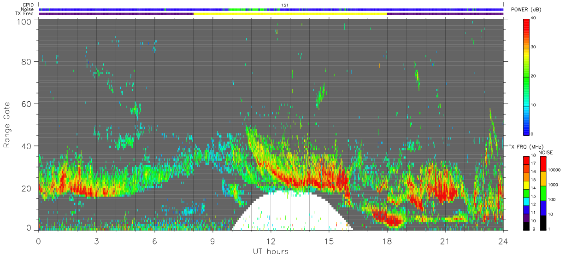
Task: Click the range gate 40 tick label
Action: coord(27,146)
